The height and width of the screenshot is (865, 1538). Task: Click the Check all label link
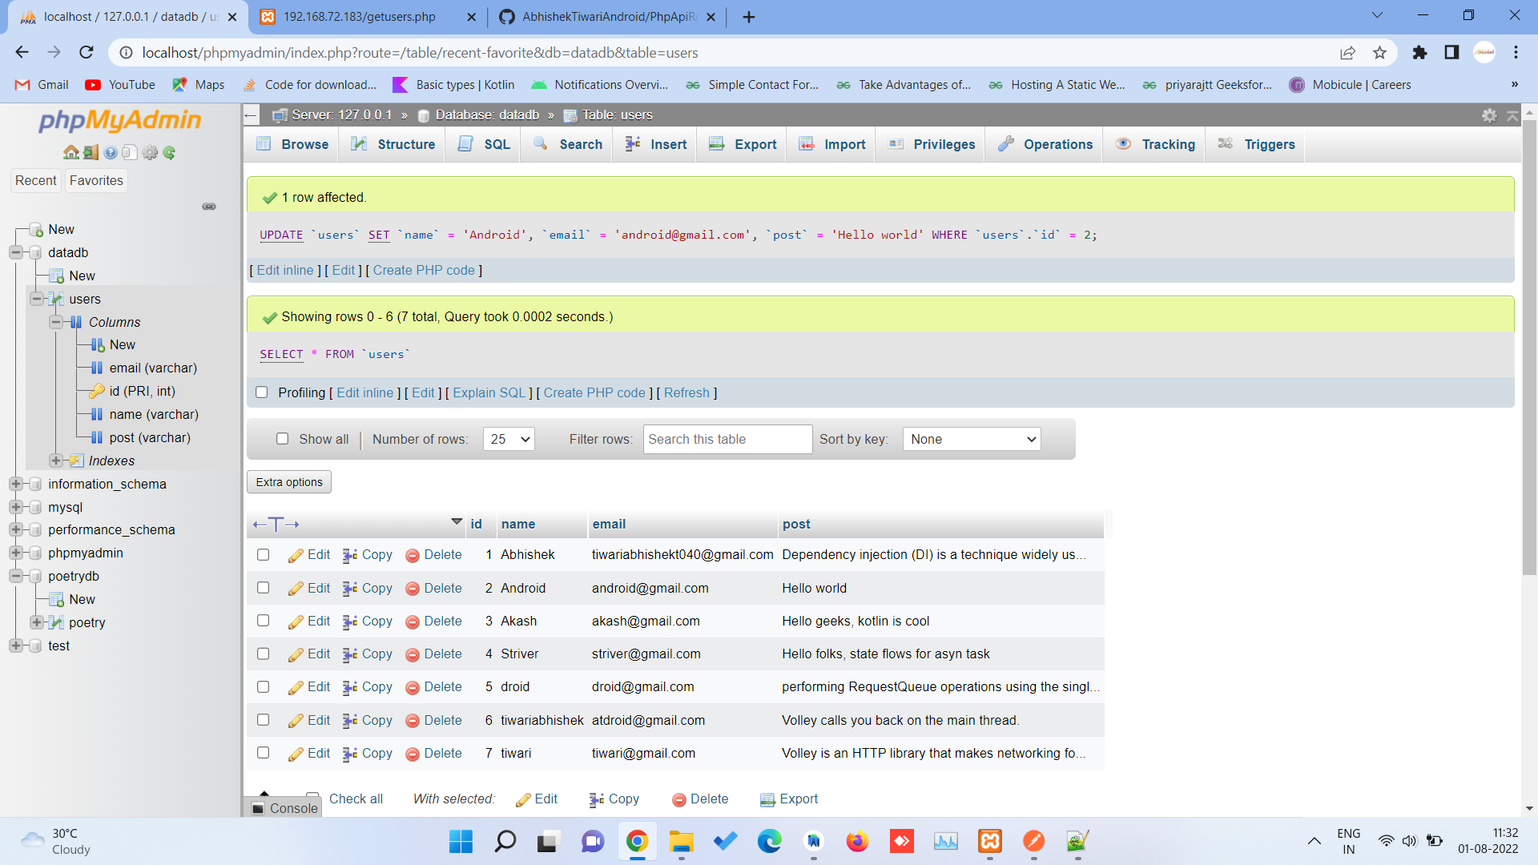click(356, 799)
